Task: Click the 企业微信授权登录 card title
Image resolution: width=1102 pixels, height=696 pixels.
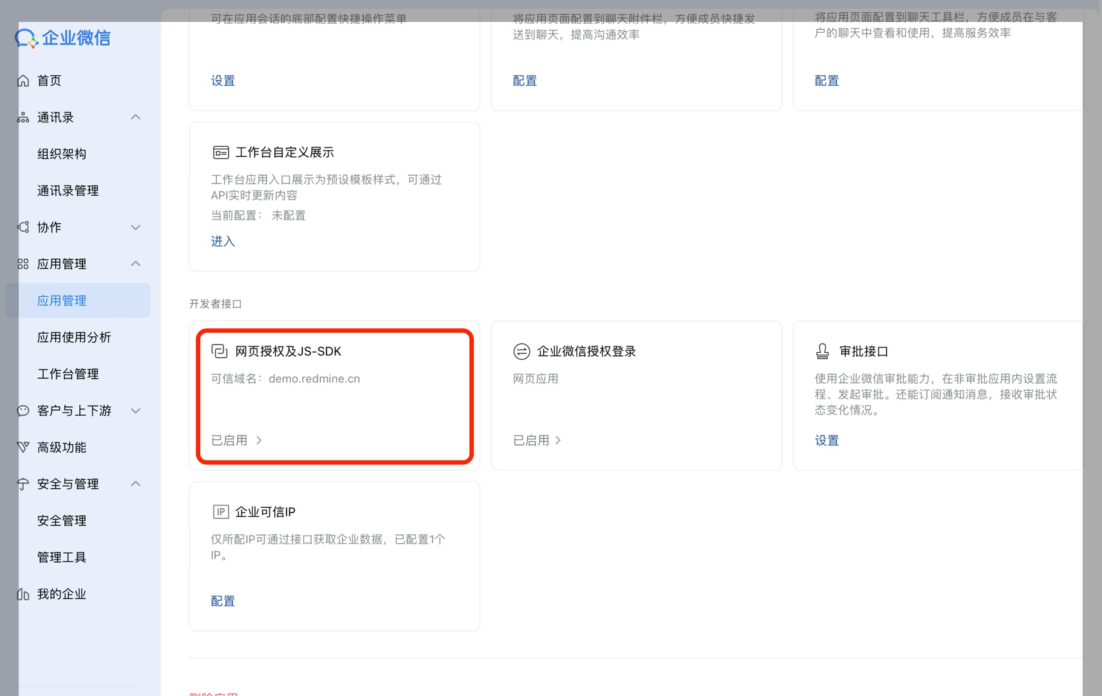Action: click(x=587, y=352)
